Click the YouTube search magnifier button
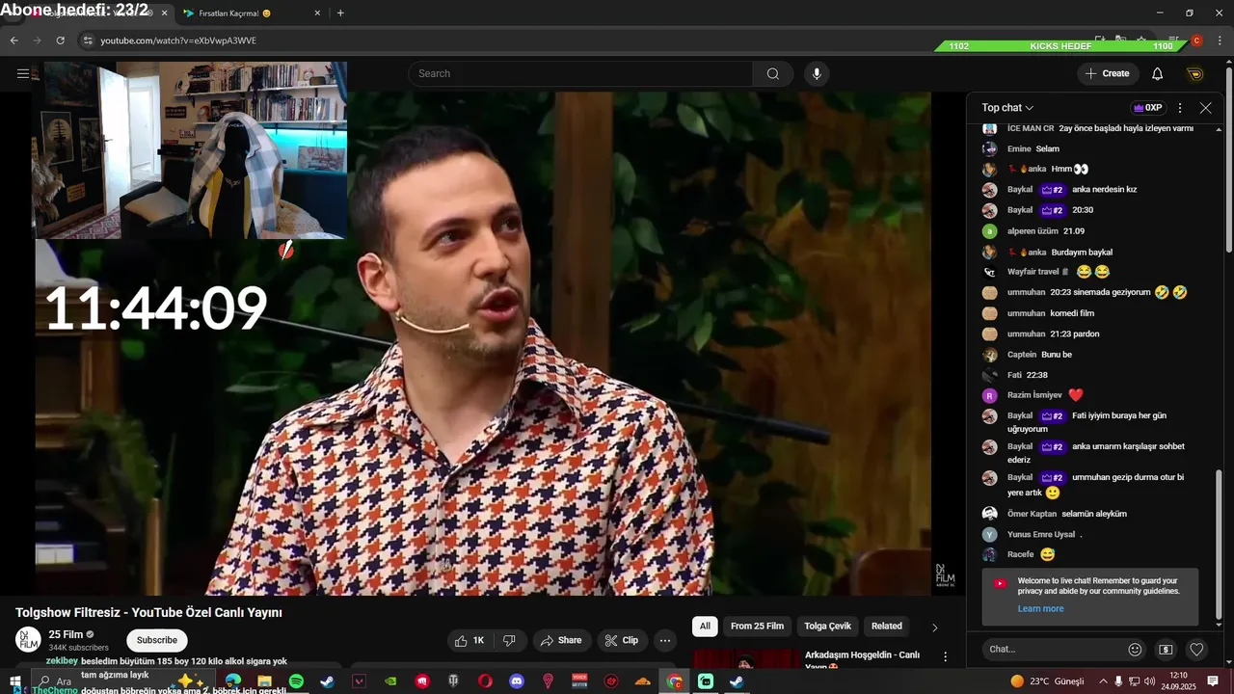Viewport: 1234px width, 694px height. pos(773,74)
